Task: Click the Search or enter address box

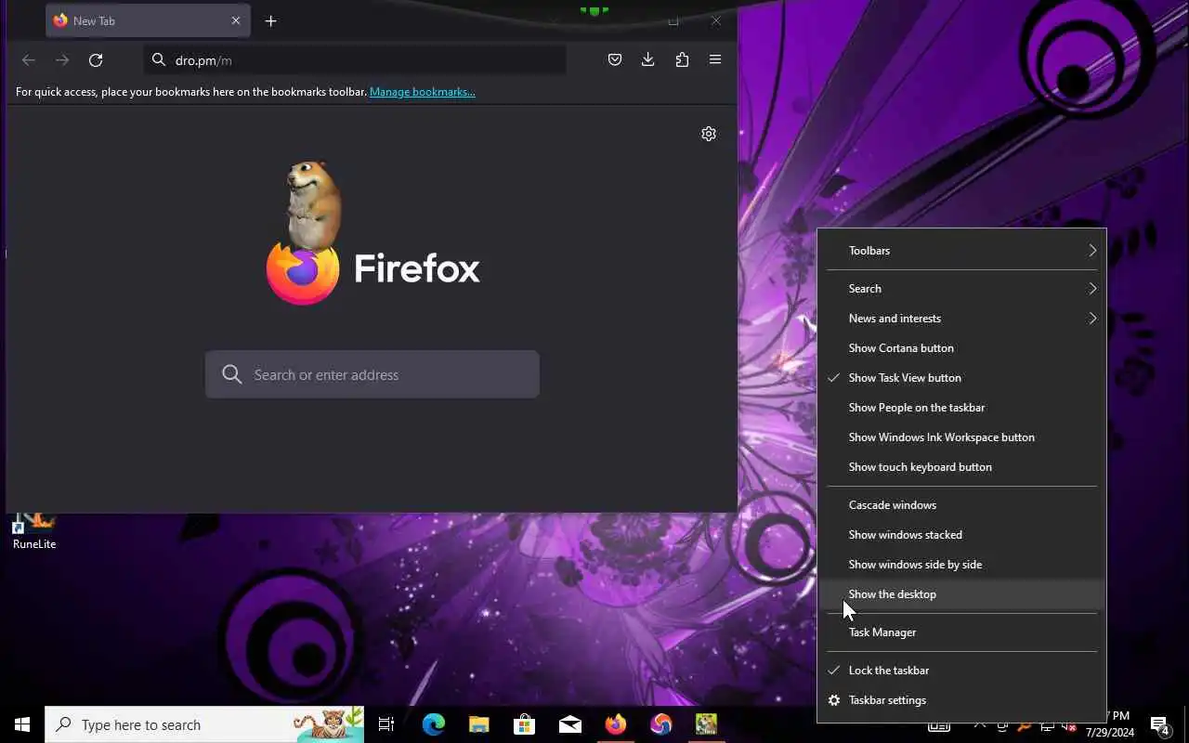Action: [x=372, y=374]
